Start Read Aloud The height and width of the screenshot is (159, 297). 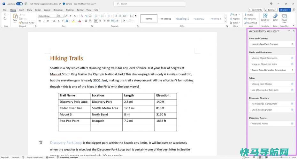pyautogui.click(x=251, y=23)
